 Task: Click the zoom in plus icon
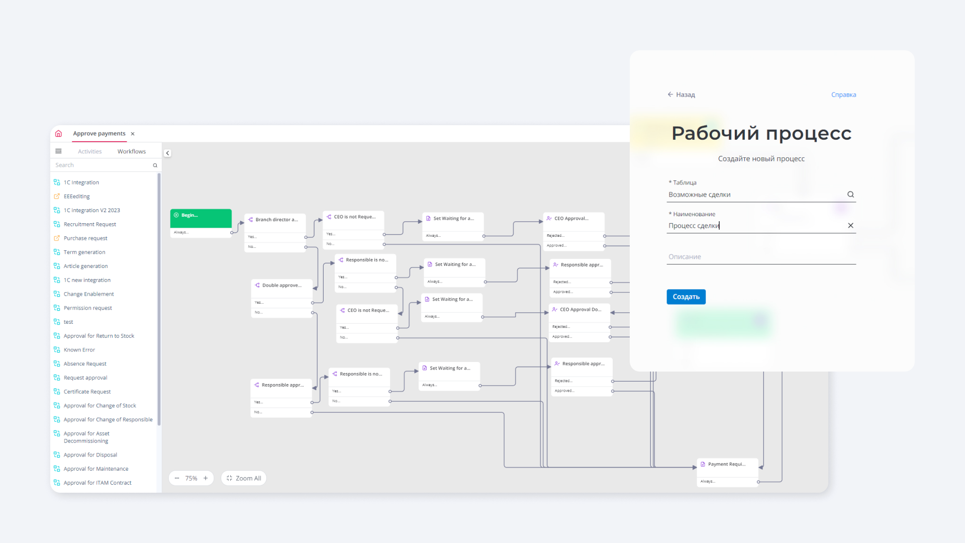point(206,478)
